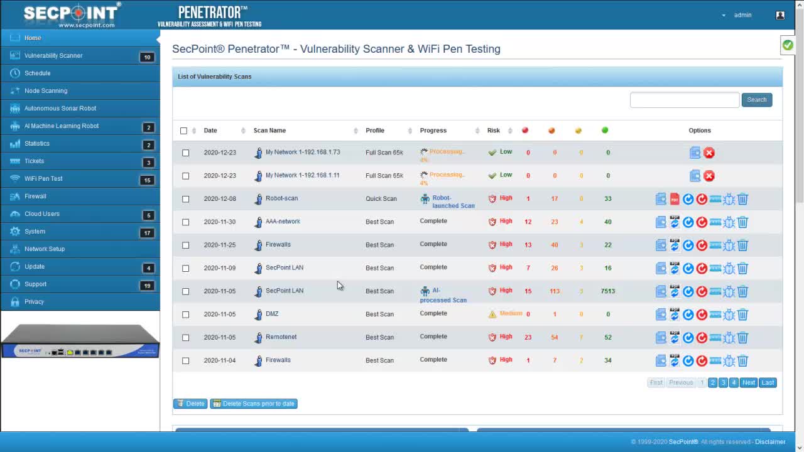This screenshot has width=804, height=452.
Task: Download the red PDF report for Robot-scan
Action: [675, 199]
